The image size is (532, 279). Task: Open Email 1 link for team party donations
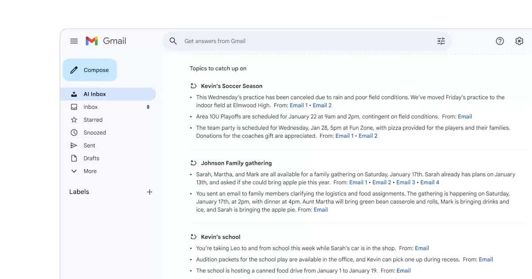pyautogui.click(x=344, y=136)
